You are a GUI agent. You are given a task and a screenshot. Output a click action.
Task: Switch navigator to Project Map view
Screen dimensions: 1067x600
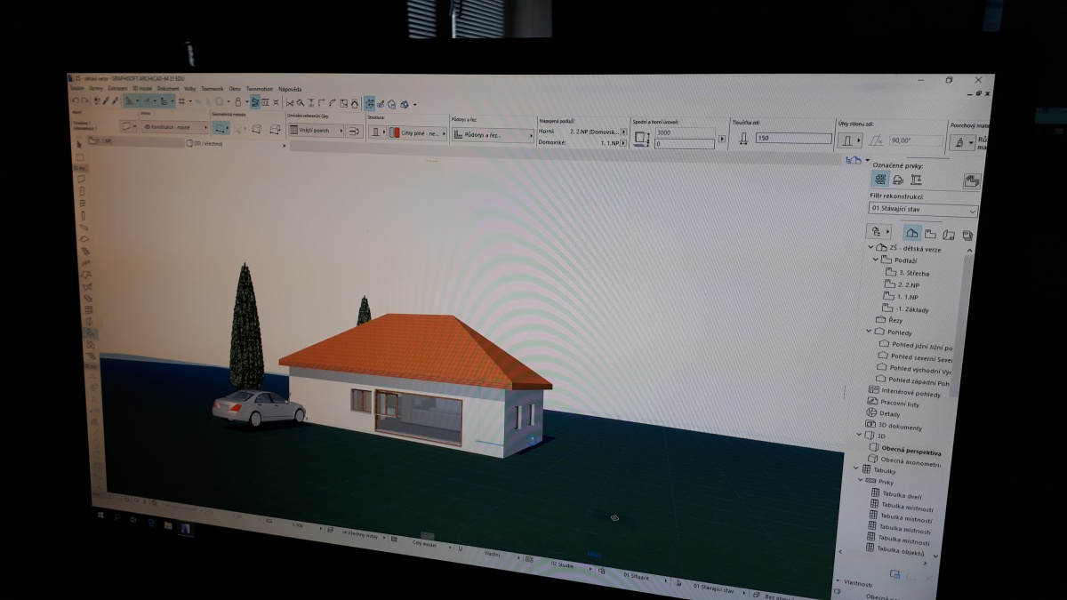pos(912,233)
